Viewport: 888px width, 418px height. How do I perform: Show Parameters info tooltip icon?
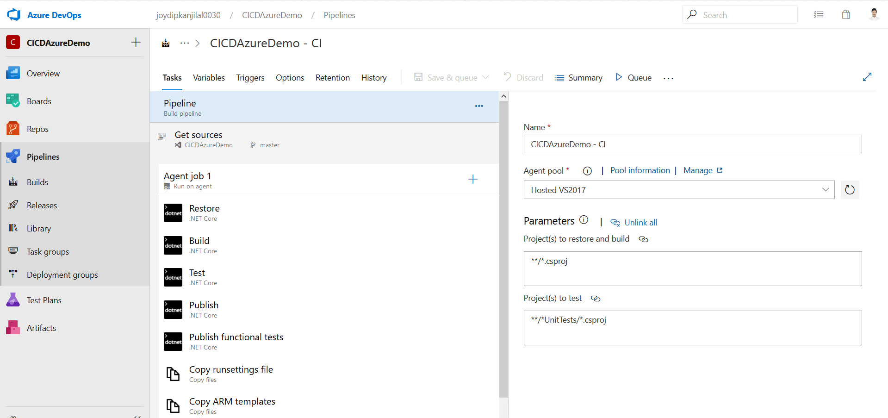click(584, 220)
